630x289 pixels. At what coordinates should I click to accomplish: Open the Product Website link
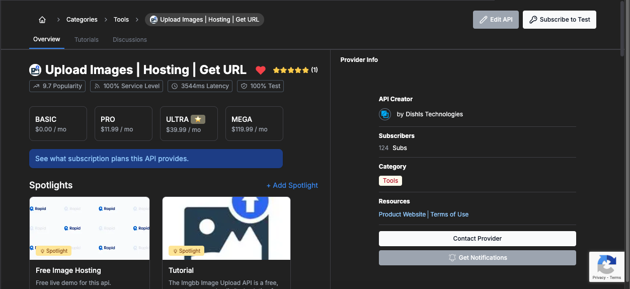(402, 214)
